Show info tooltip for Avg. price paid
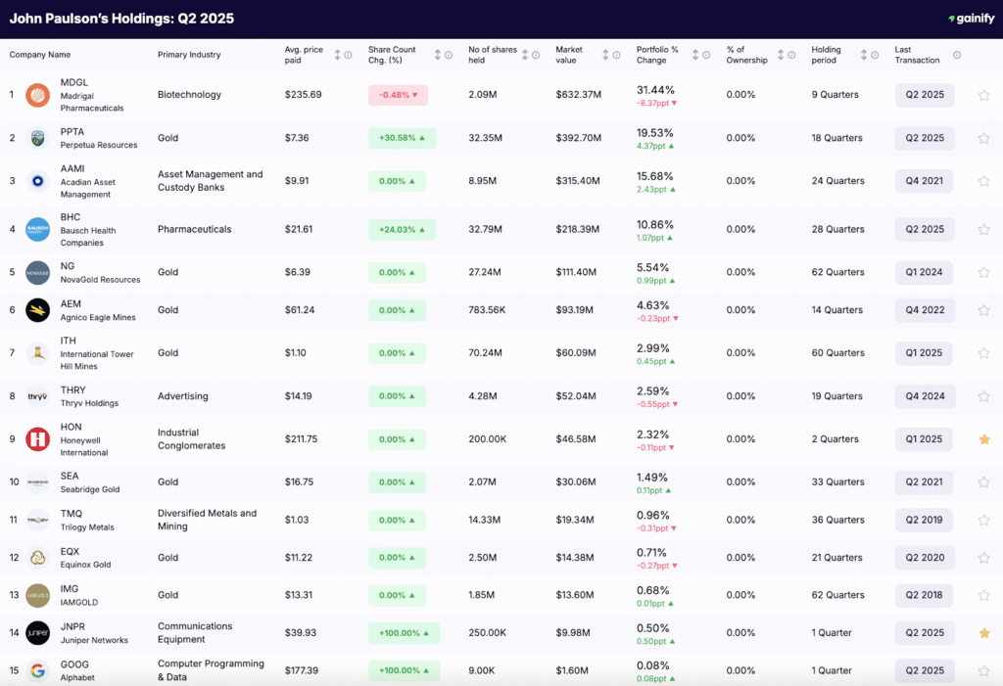1003x686 pixels. click(348, 55)
